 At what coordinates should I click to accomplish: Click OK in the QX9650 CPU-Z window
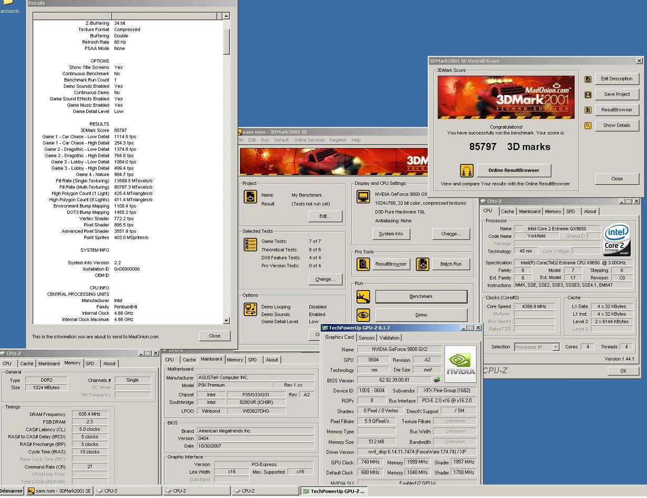click(623, 371)
